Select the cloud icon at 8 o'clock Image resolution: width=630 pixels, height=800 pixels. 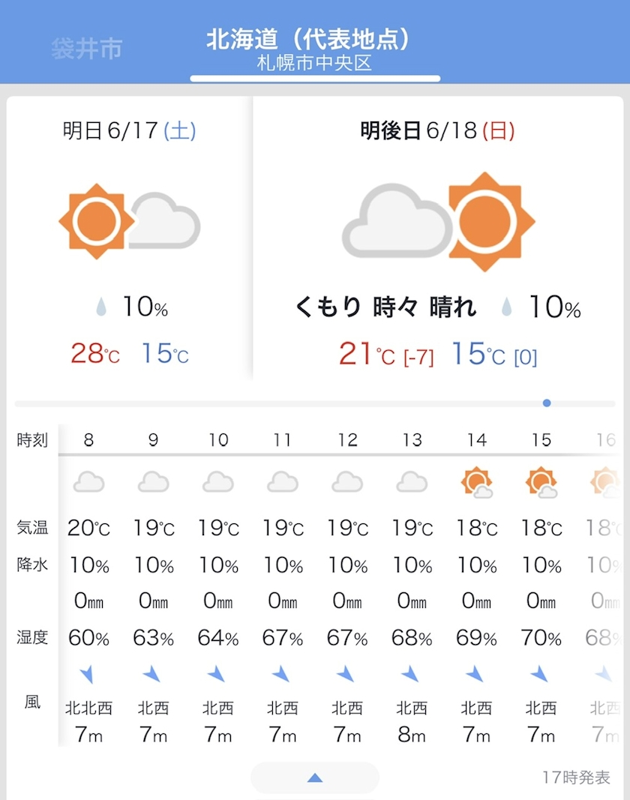coord(88,481)
